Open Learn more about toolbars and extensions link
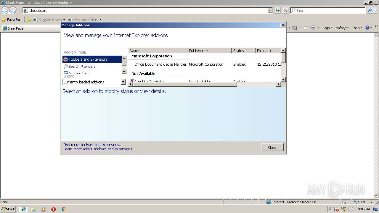Screen dimensions: 379x213 point(98,149)
